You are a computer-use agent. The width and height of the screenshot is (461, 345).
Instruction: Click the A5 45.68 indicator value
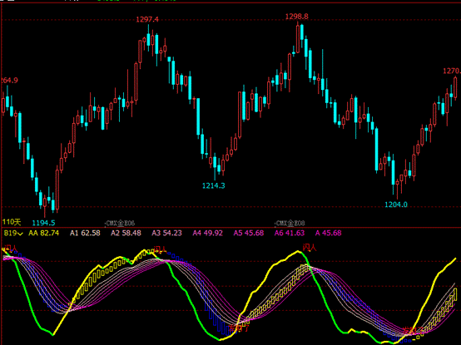(249, 233)
